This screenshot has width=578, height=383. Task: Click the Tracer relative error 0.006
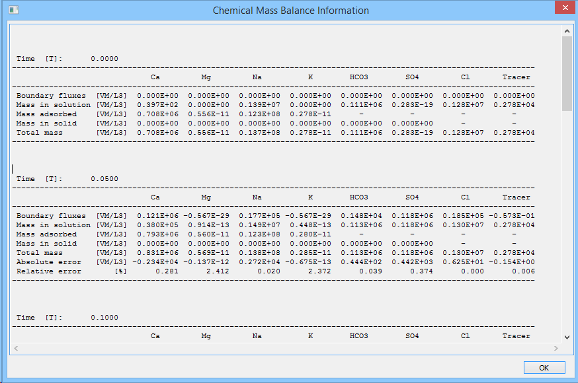[x=523, y=271]
